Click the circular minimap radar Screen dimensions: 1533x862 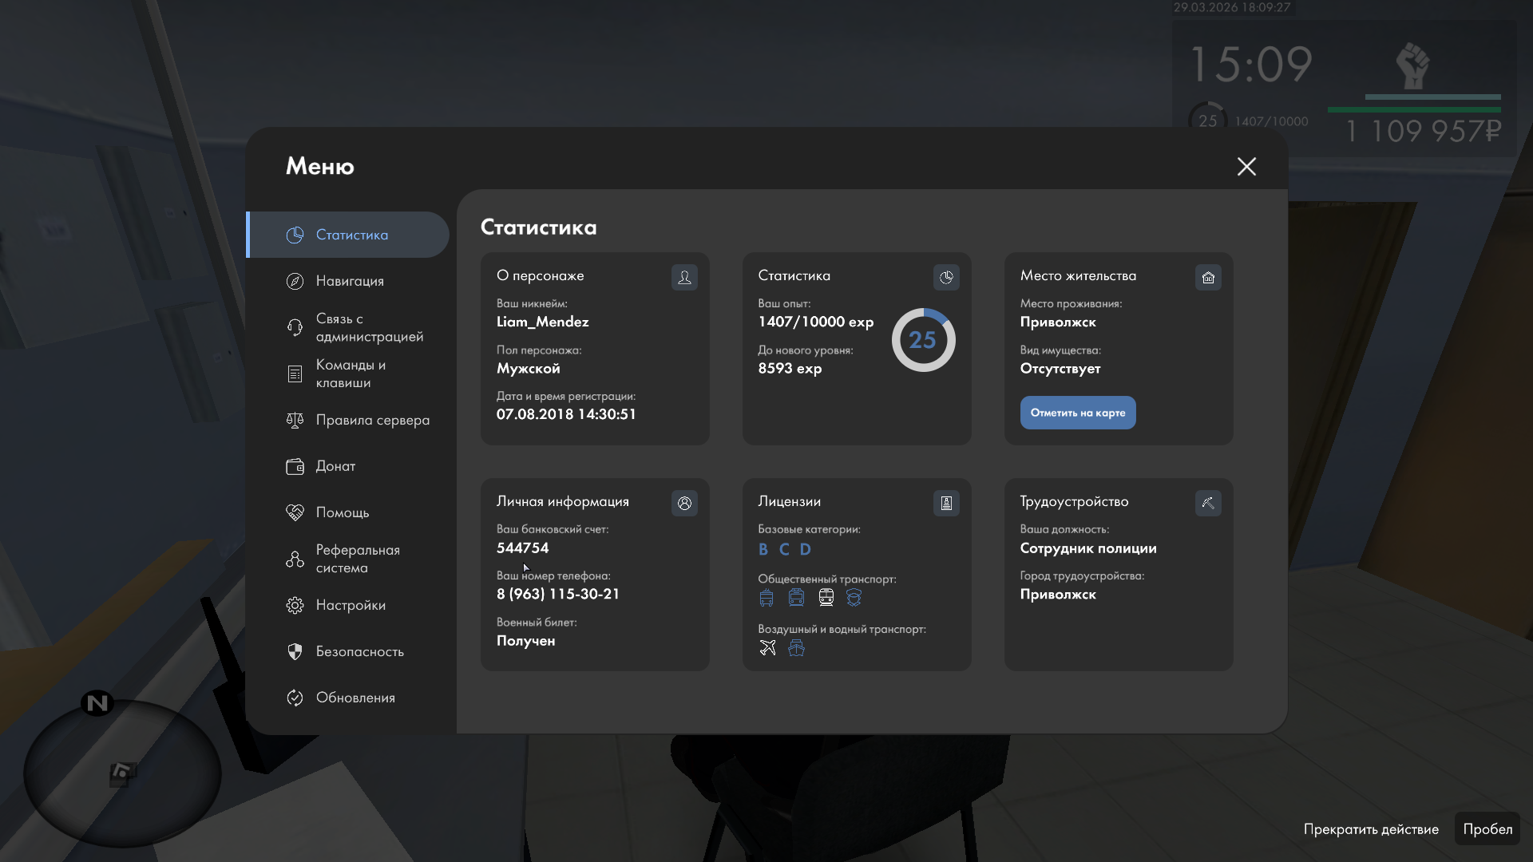coord(122,773)
